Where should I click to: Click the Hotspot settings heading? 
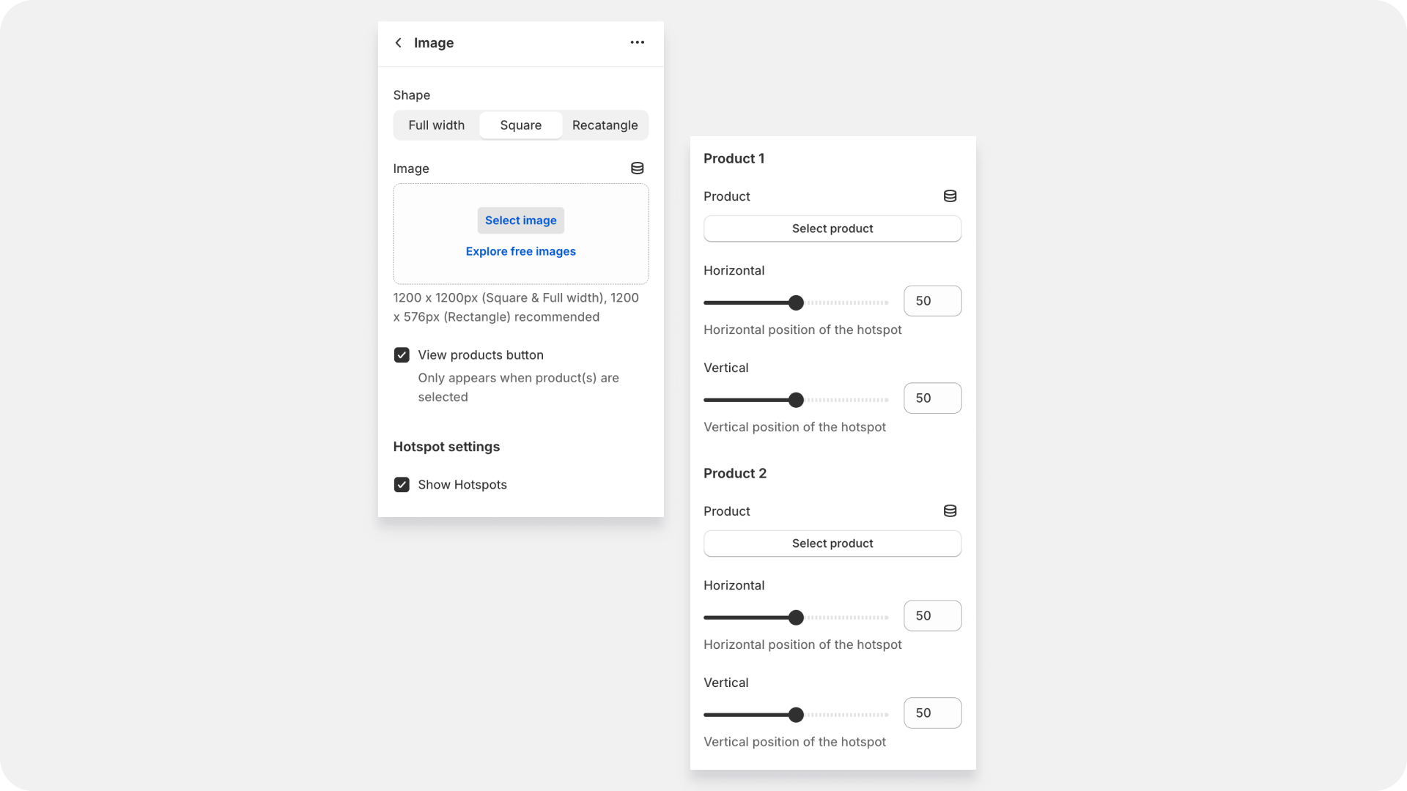446,447
